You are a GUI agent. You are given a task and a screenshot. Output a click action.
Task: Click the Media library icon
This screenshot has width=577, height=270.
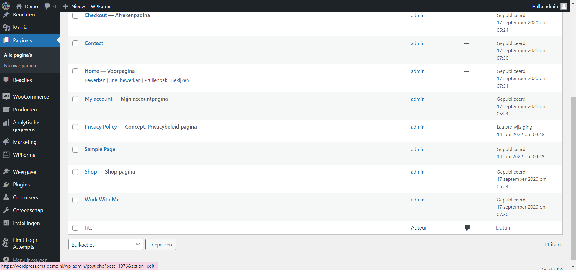coord(6,28)
